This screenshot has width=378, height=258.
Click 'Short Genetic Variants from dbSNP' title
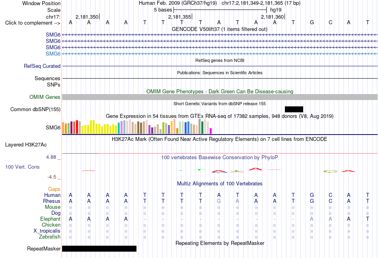point(220,104)
